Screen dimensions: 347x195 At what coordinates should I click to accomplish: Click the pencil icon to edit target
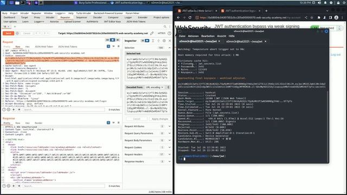coord(152,33)
